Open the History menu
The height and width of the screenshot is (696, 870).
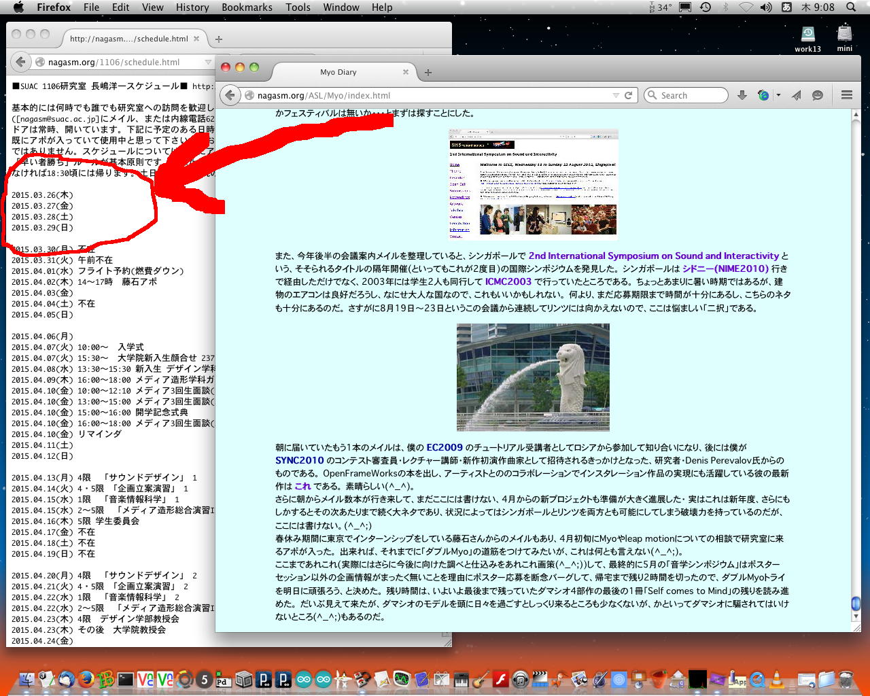pos(192,7)
